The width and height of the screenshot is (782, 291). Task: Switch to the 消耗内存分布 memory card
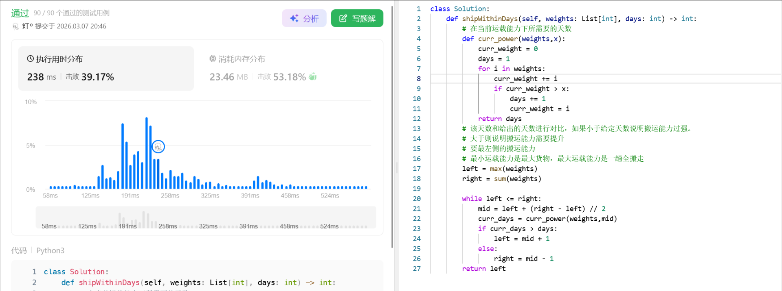point(285,68)
